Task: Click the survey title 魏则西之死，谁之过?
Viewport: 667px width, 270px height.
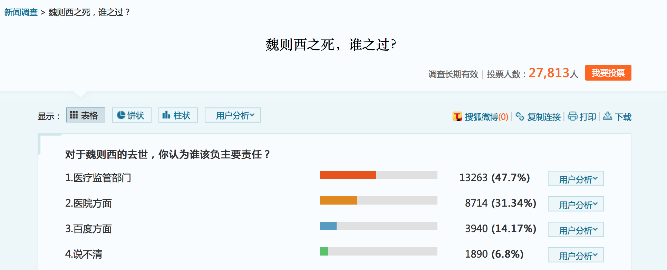Action: (331, 45)
